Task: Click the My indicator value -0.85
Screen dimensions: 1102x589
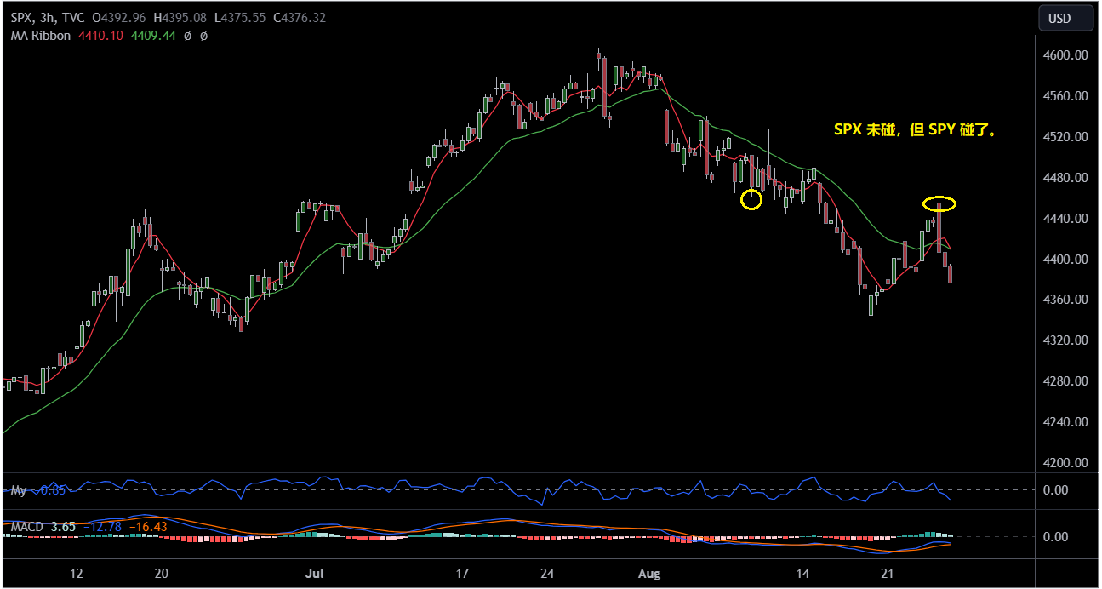Action: coord(49,490)
